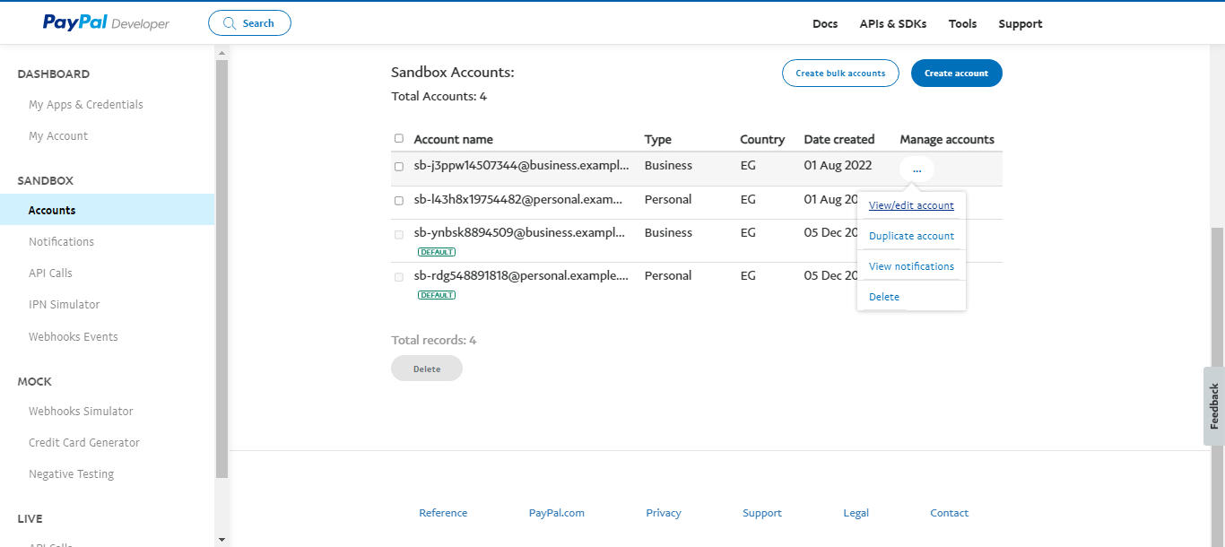Check the sb-l43h8x19754482 personal account checkbox

click(399, 201)
